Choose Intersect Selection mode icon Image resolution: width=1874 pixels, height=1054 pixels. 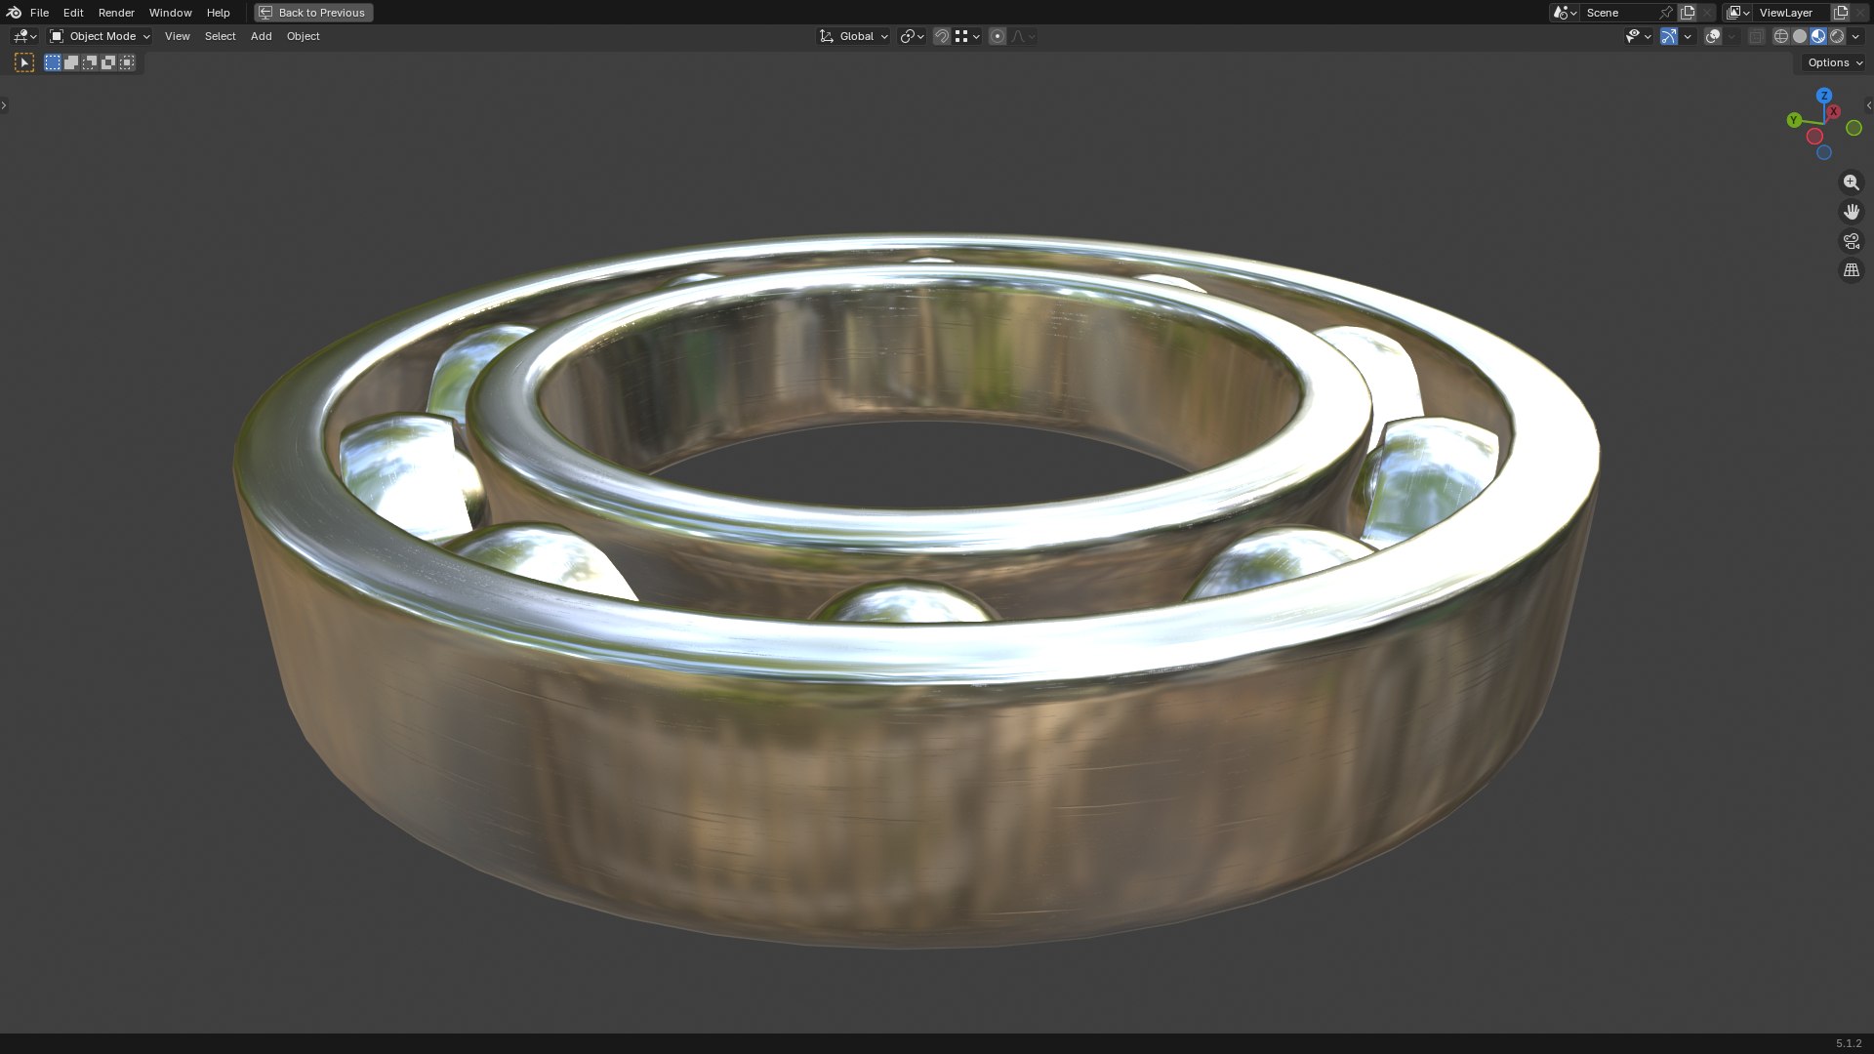click(127, 62)
